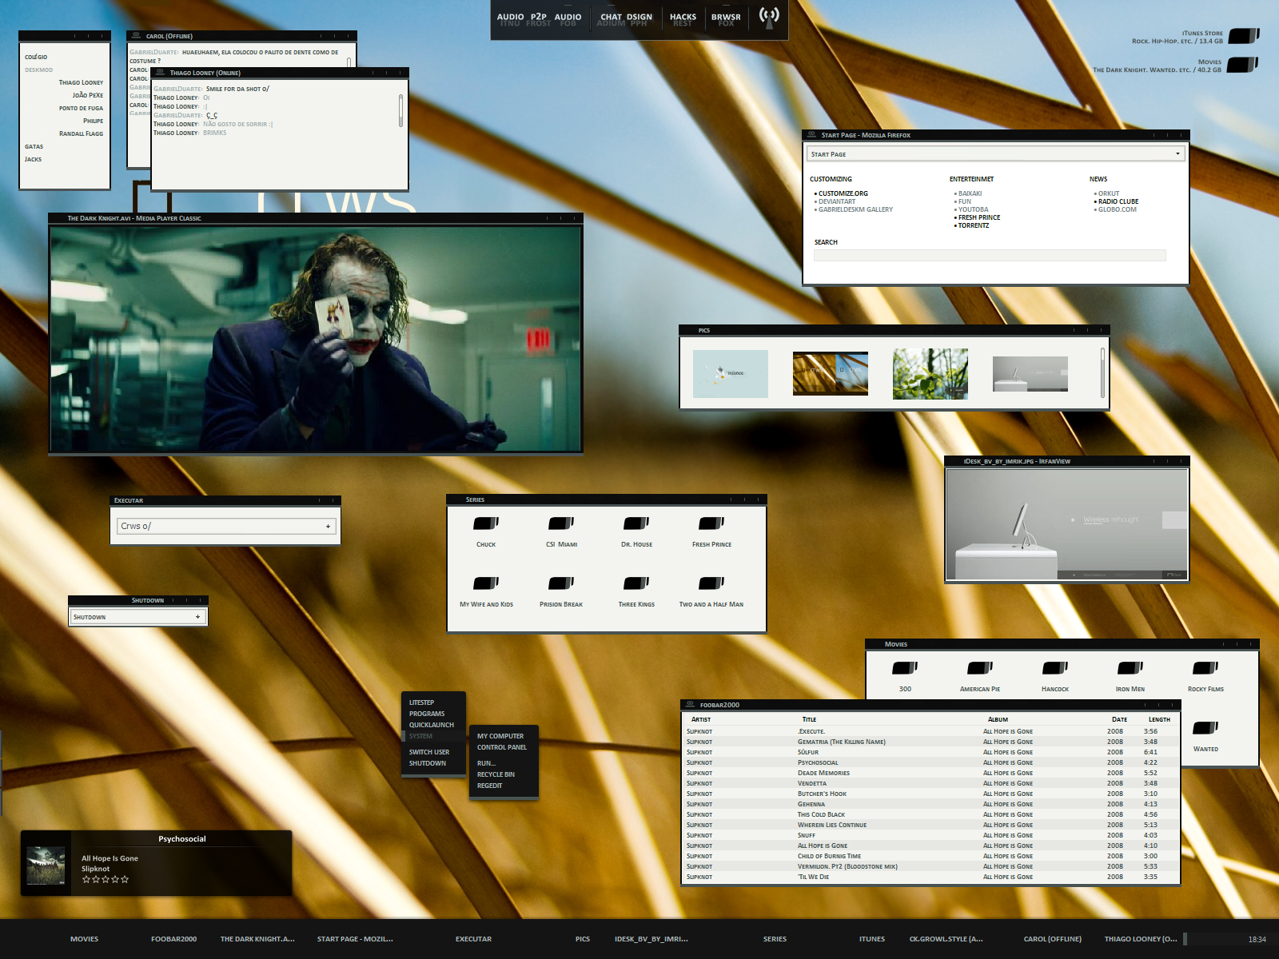Open the Torrentz link

pyautogui.click(x=974, y=225)
